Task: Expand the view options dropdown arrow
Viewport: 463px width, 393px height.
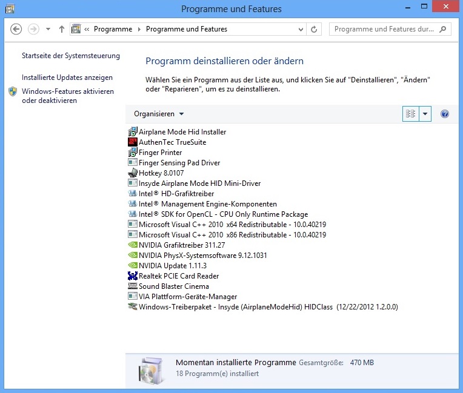Action: pyautogui.click(x=425, y=114)
